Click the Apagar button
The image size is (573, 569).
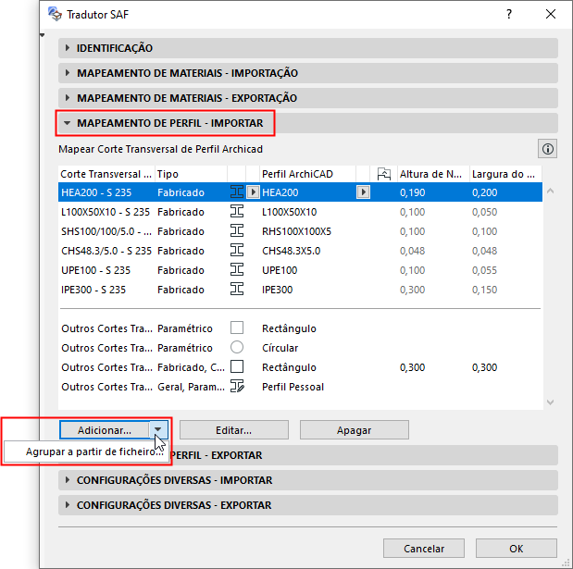click(355, 430)
